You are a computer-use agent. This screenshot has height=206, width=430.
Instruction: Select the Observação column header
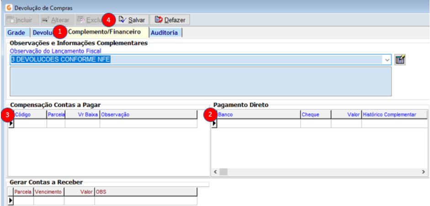coord(149,115)
